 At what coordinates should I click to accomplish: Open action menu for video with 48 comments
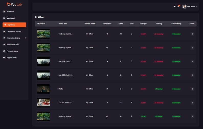tap(193, 34)
